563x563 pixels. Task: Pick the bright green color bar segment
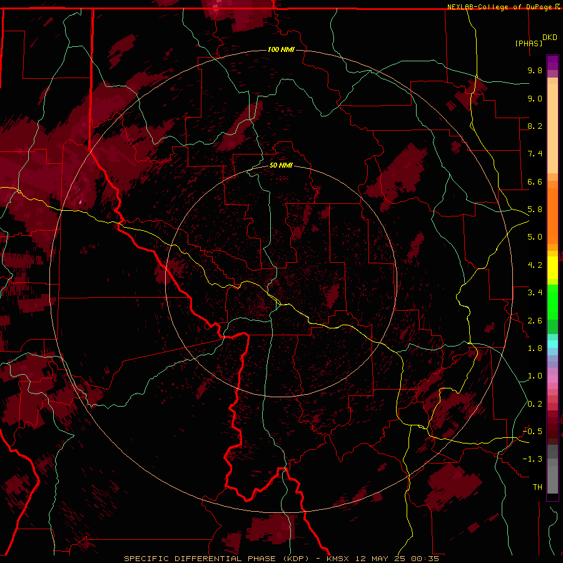tap(552, 302)
